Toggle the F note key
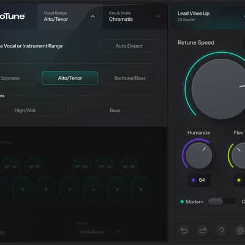 coord(70,190)
